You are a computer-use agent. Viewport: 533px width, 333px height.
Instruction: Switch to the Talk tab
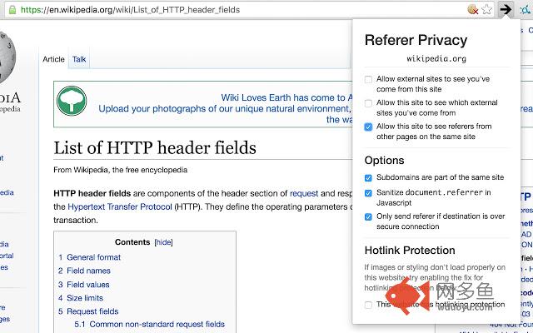tap(79, 60)
